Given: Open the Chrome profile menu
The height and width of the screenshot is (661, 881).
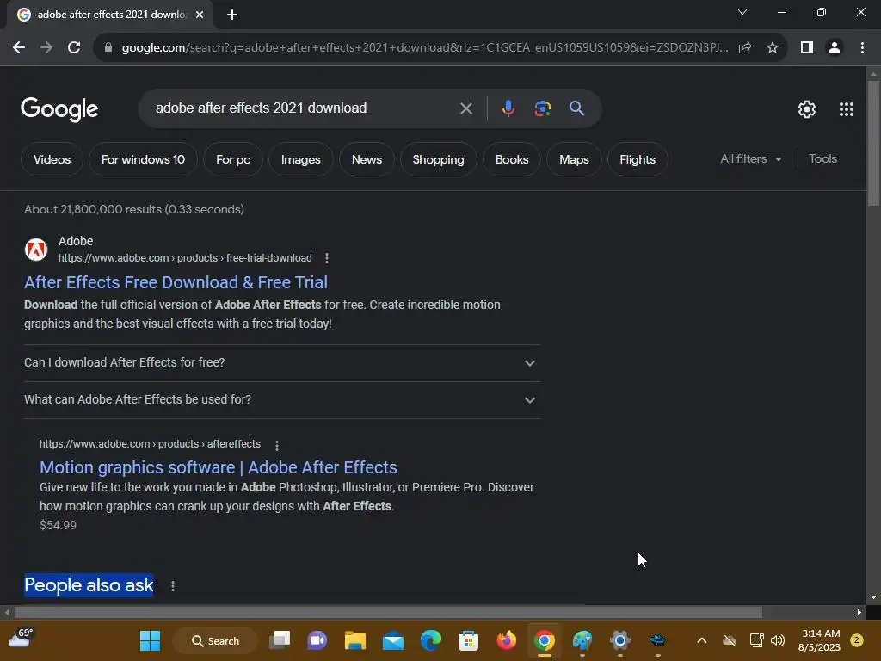Looking at the screenshot, I should 835,48.
